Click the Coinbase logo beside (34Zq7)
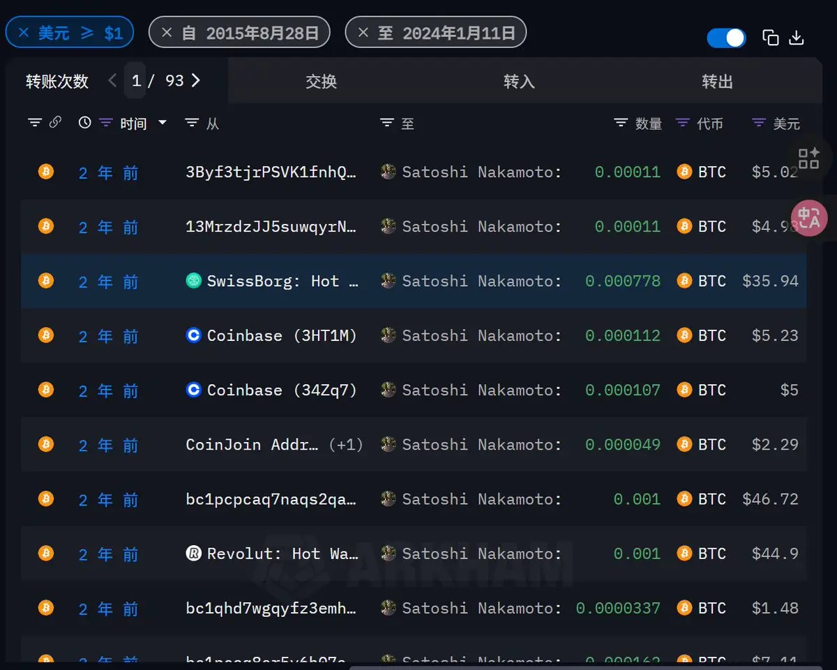 pyautogui.click(x=194, y=389)
